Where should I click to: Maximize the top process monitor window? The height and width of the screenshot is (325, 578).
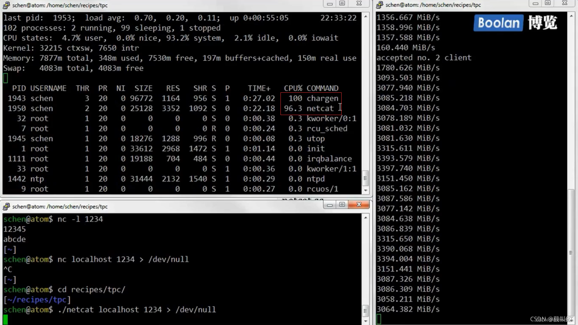(x=342, y=3)
